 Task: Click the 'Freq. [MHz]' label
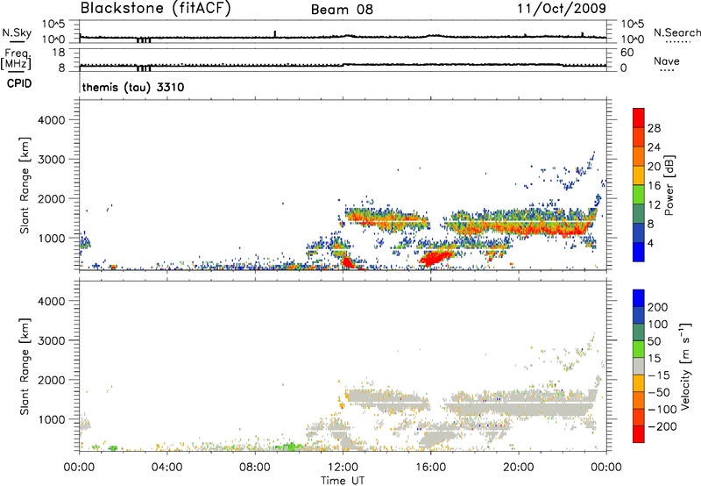(16, 60)
